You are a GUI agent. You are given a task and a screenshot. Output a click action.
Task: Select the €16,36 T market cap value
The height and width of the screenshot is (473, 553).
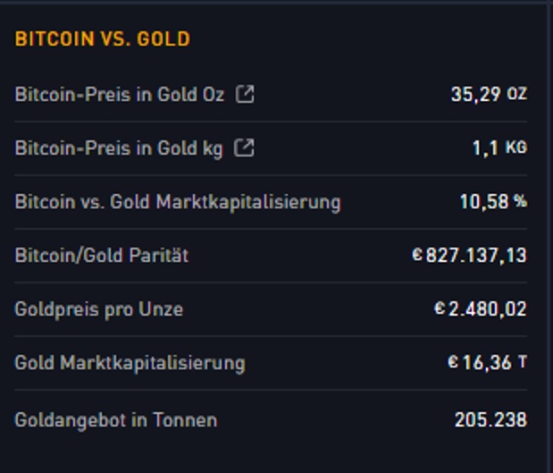point(487,363)
